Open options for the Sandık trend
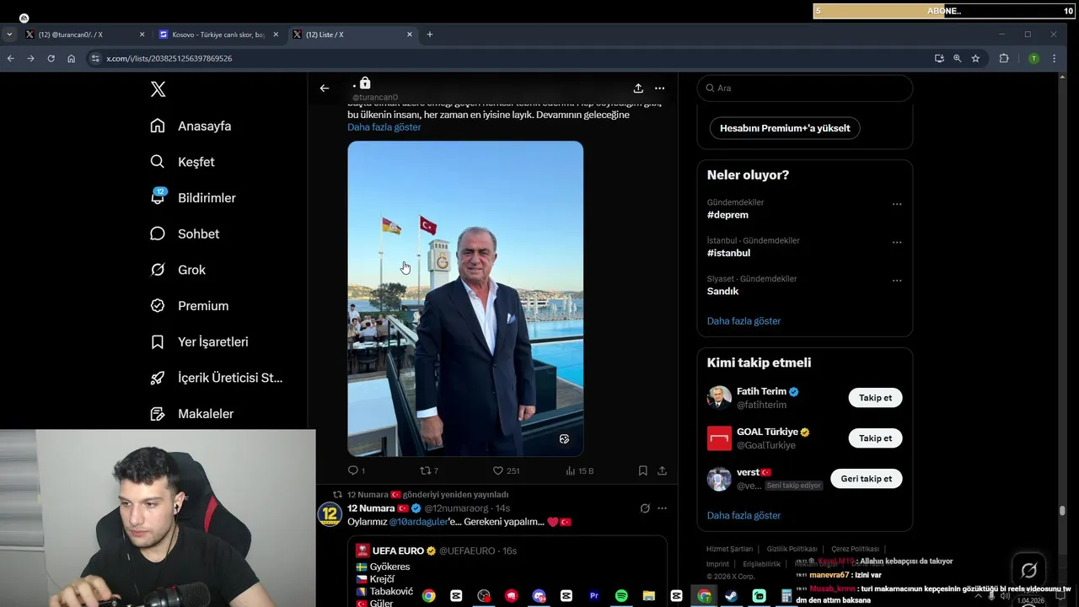 (897, 280)
